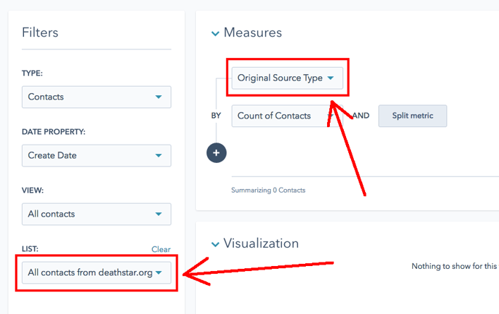This screenshot has width=499, height=314.
Task: Open the All contacts view dropdown
Action: 96,214
